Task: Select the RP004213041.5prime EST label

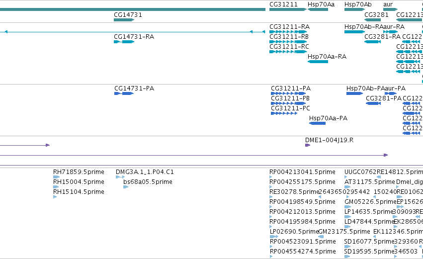Action: (302, 172)
